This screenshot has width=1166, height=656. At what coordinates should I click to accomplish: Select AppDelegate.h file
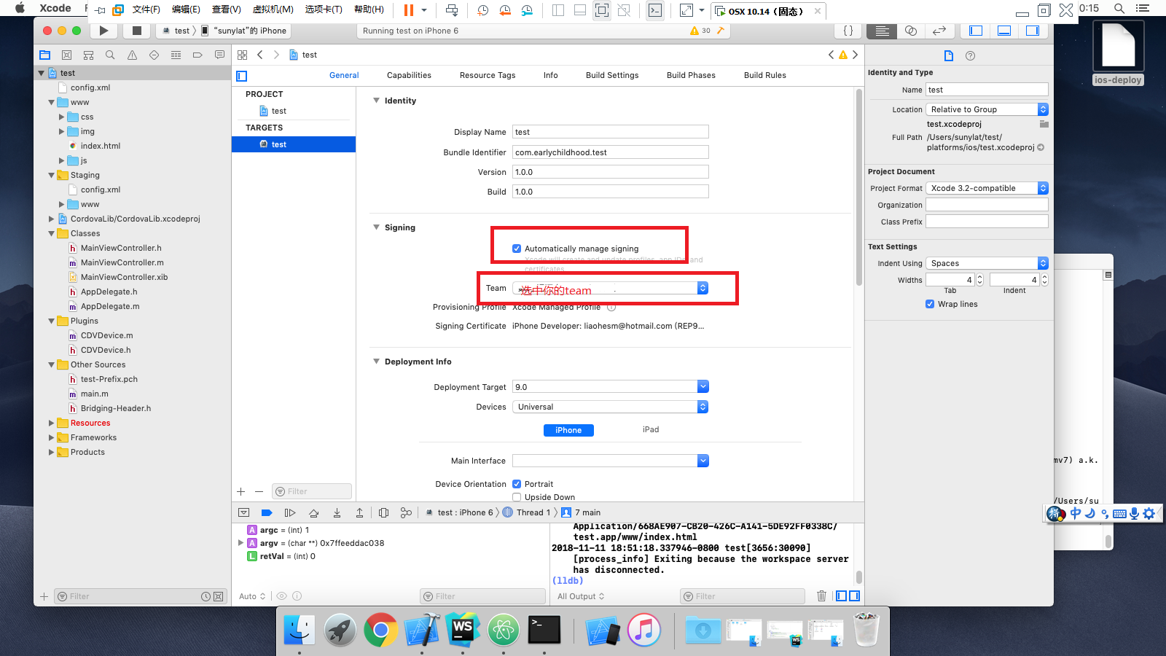(109, 292)
